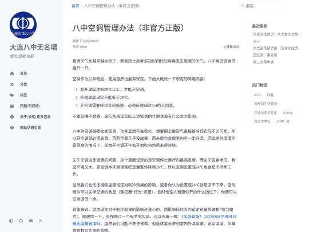Select the 口估估野珍走走 tag chip
The width and height of the screenshot is (309, 232).
click(266, 113)
